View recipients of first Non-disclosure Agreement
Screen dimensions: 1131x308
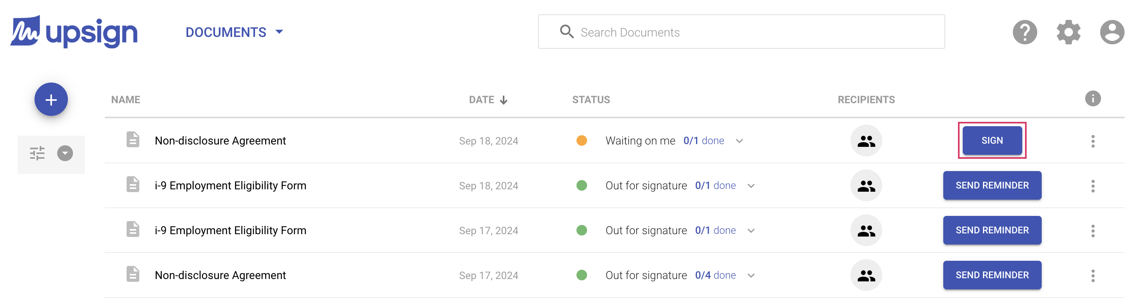tap(866, 141)
